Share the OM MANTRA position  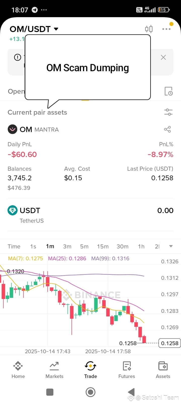coord(167,129)
